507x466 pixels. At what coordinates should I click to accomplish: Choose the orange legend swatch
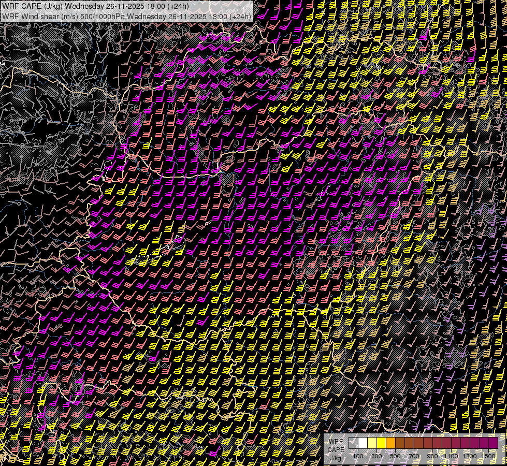pyautogui.click(x=390, y=443)
